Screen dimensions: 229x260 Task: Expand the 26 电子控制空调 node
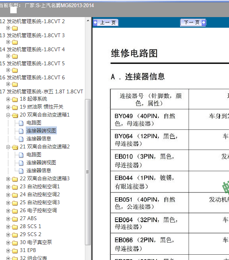(8, 211)
